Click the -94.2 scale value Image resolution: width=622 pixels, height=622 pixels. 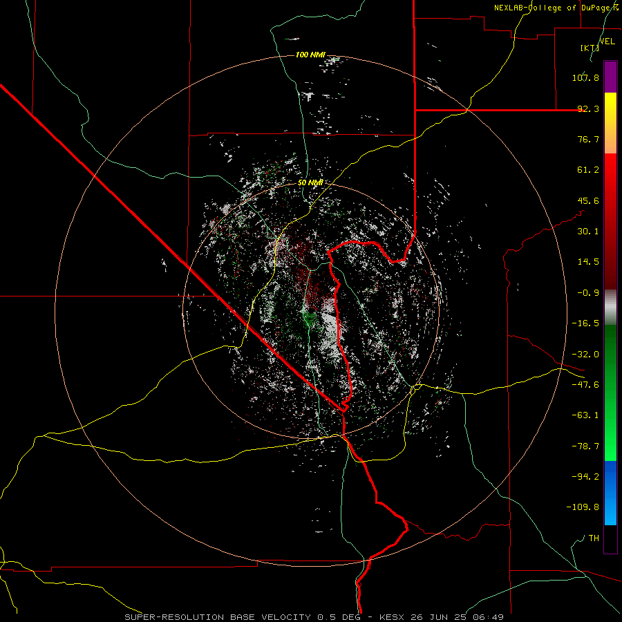coord(585,476)
